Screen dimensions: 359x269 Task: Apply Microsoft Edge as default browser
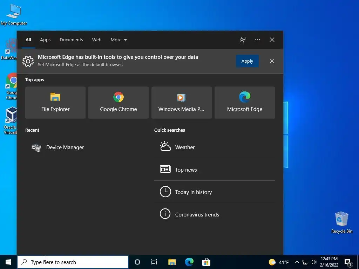(x=247, y=61)
